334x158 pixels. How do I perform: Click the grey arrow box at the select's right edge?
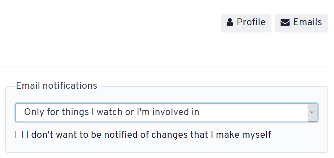(312, 113)
